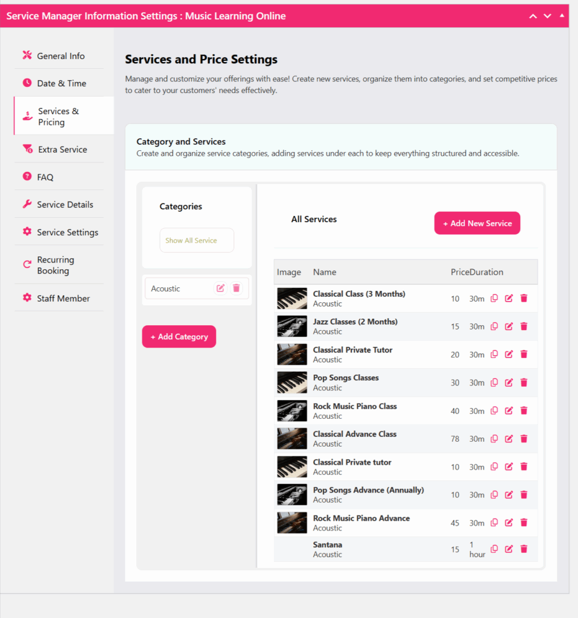Viewport: 578px width, 618px height.
Task: Edit the Jazz Classes (2 Months) service
Action: 509,326
